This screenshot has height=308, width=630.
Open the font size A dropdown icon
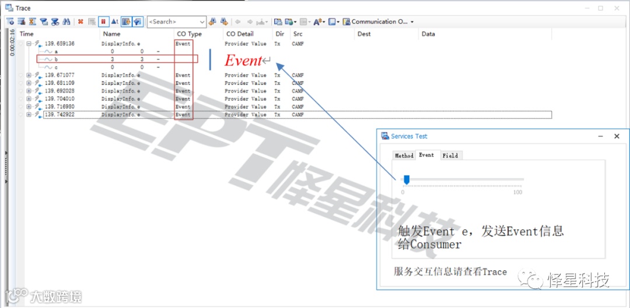coord(320,22)
